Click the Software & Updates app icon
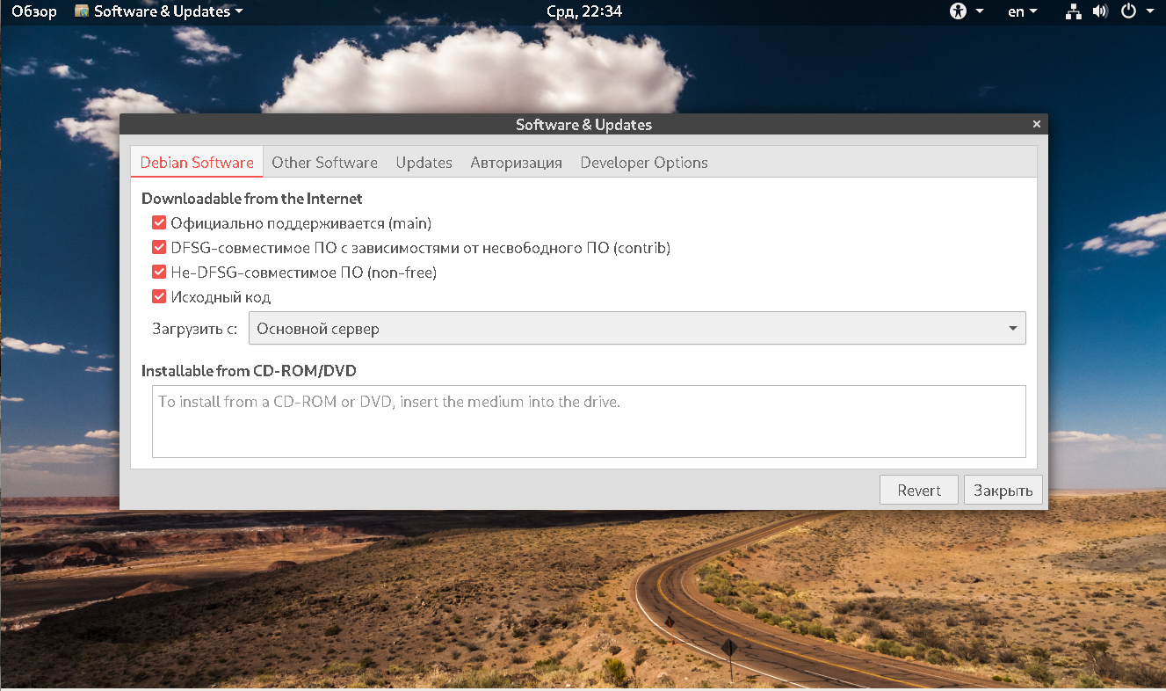The height and width of the screenshot is (691, 1166). pyautogui.click(x=82, y=11)
